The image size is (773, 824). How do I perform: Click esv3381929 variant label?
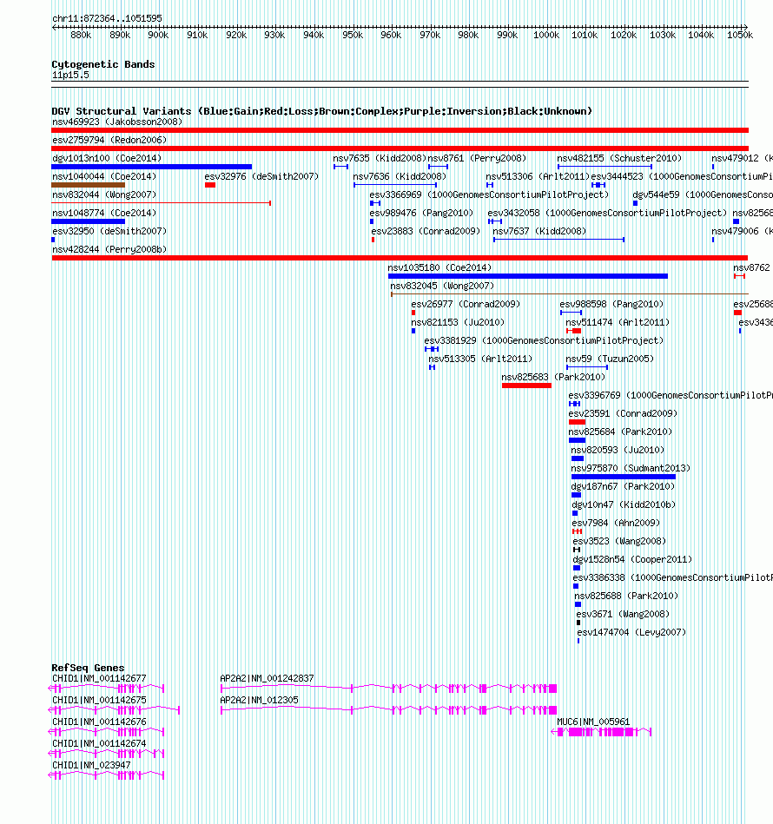tap(544, 340)
